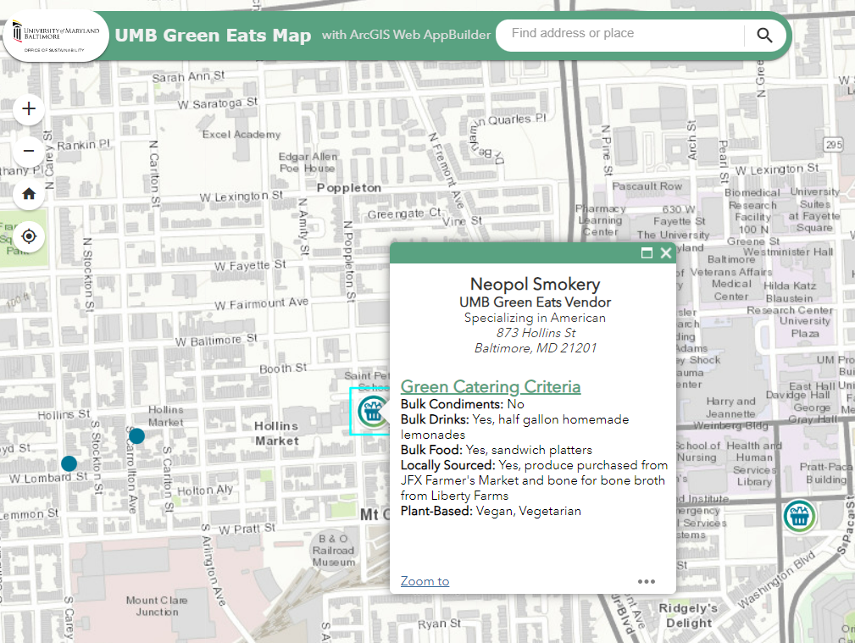Click the vendor basket marker near Pratt Street
This screenshot has width=855, height=643.
pyautogui.click(x=798, y=515)
